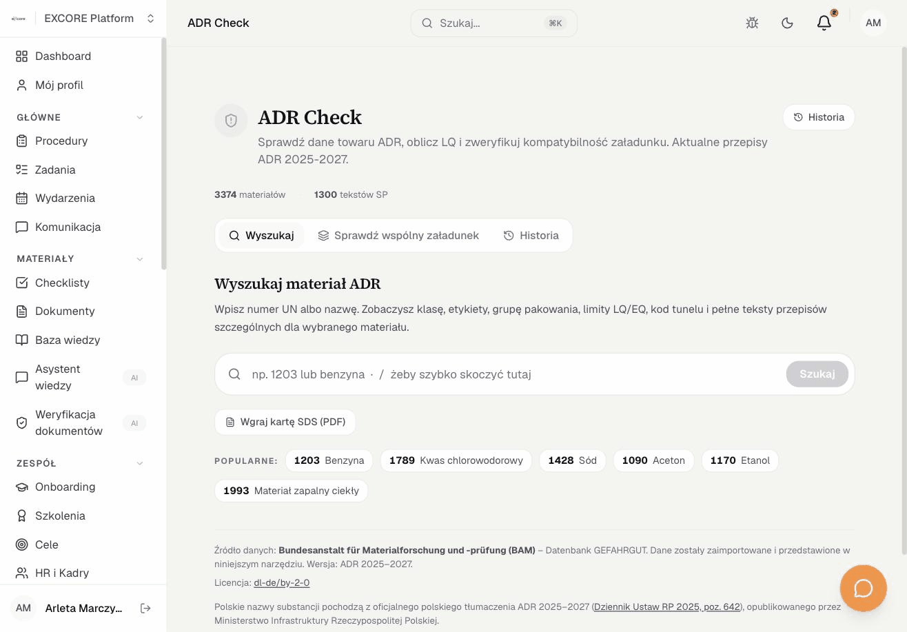The image size is (907, 632).
Task: Click the HR i Kadry people icon
Action: [22, 573]
